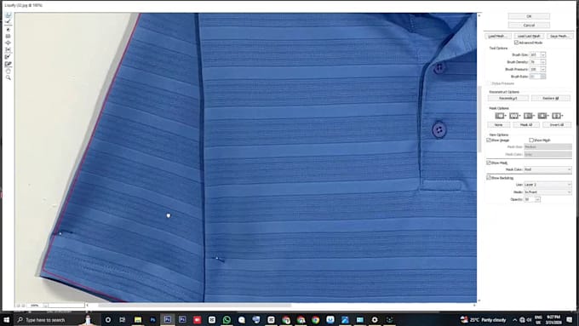
Task: Select the Zoom magnifier tool
Action: point(9,77)
